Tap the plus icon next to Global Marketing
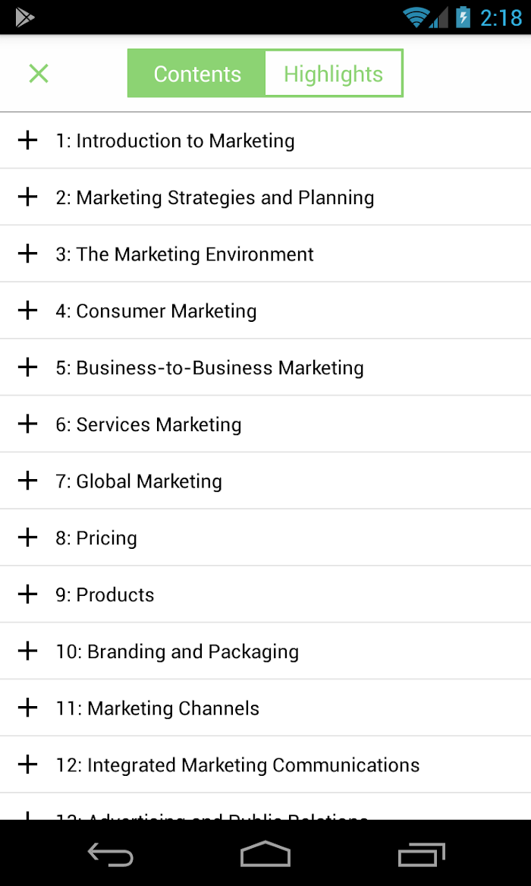The height and width of the screenshot is (886, 531). click(x=27, y=481)
